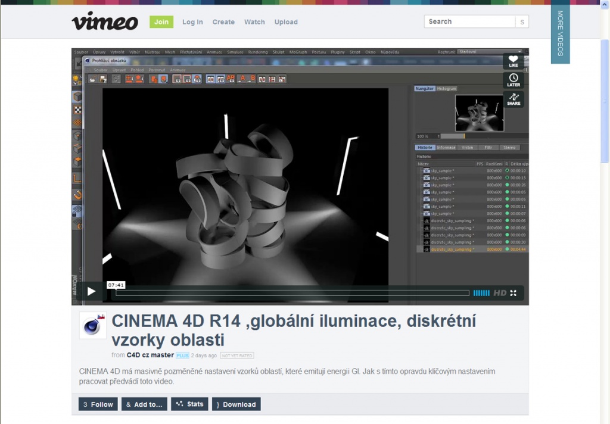Open the video Stats

coord(190,404)
